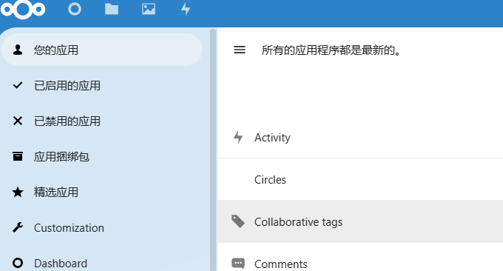Viewport: 503px width, 271px height.
Task: Click the wrench icon for Customization
Action: point(18,227)
